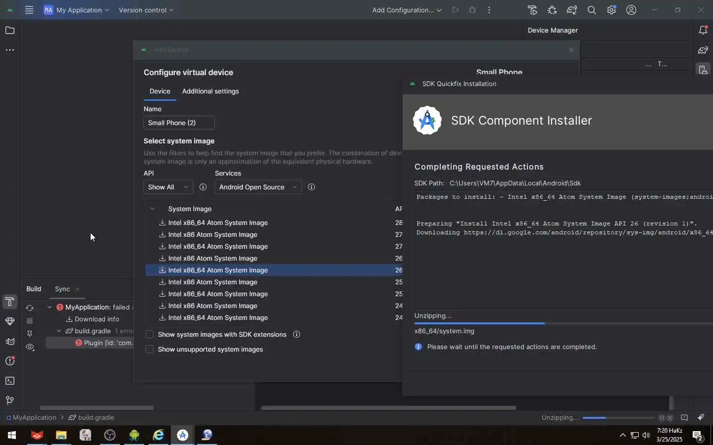The image size is (713, 445).
Task: Open the account profile icon
Action: (x=631, y=10)
